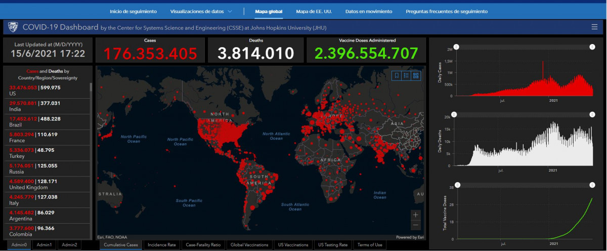Image resolution: width=607 pixels, height=251 pixels.
Task: Open Mapa de EE. UU. menu item
Action: (x=314, y=11)
